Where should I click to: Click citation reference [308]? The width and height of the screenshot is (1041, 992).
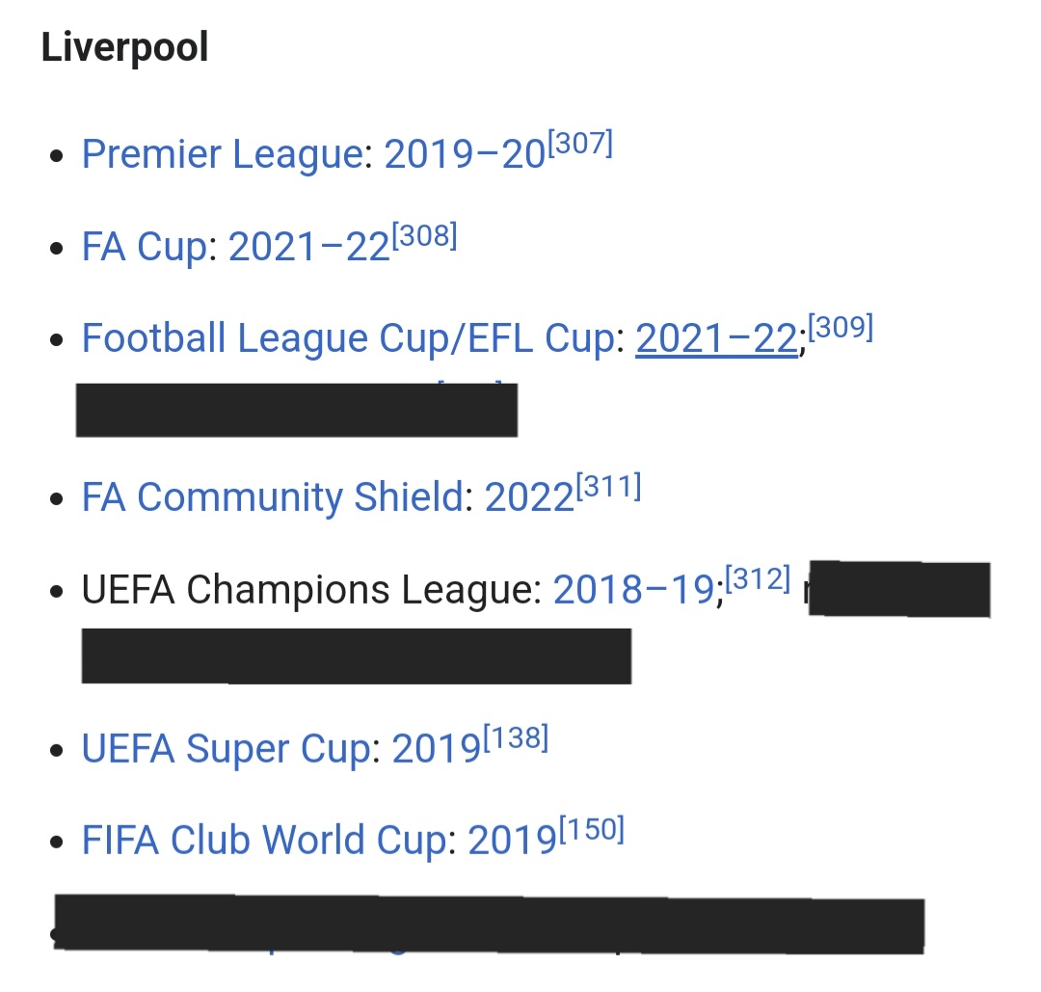pos(425,236)
